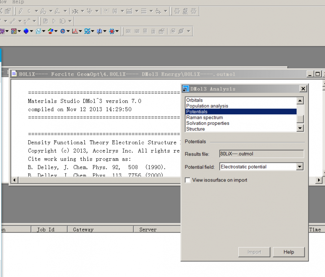Click the document icon in outmol title bar
Screen dimensions: 325x277
[x=14, y=74]
